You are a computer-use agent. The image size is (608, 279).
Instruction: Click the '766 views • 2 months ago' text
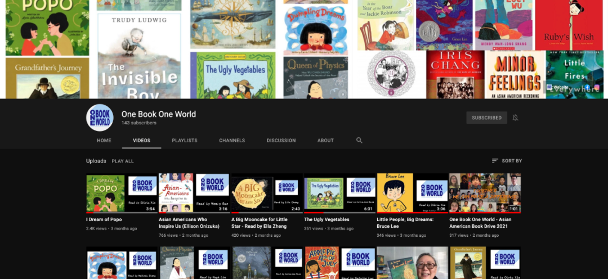tap(184, 235)
